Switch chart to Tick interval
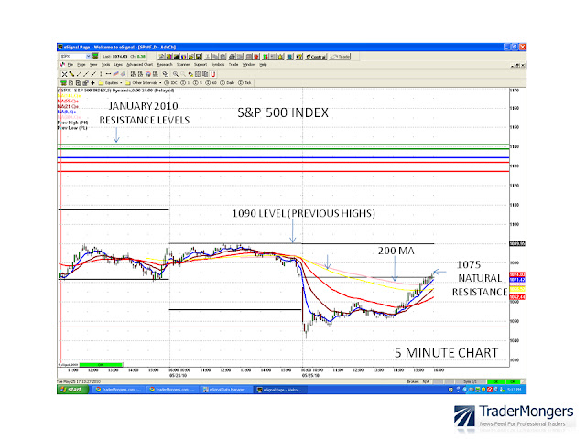The image size is (586, 439). click(244, 83)
